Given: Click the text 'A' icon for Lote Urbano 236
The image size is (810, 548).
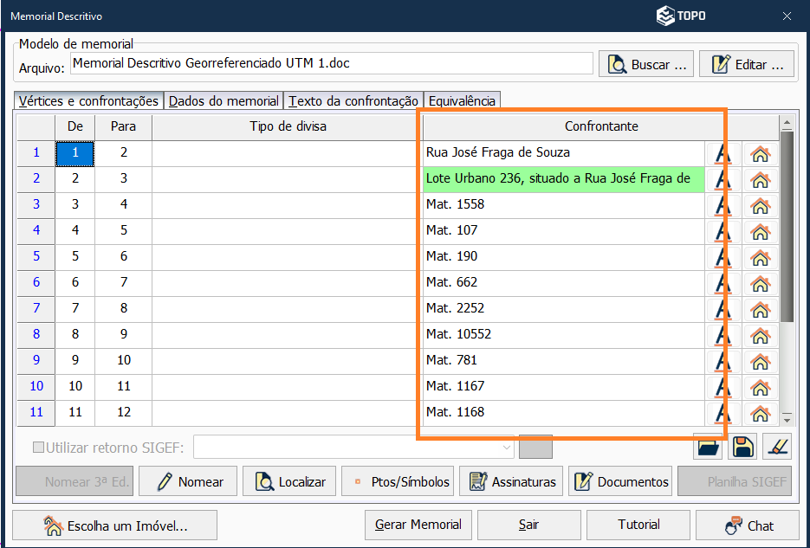Looking at the screenshot, I should point(723,180).
